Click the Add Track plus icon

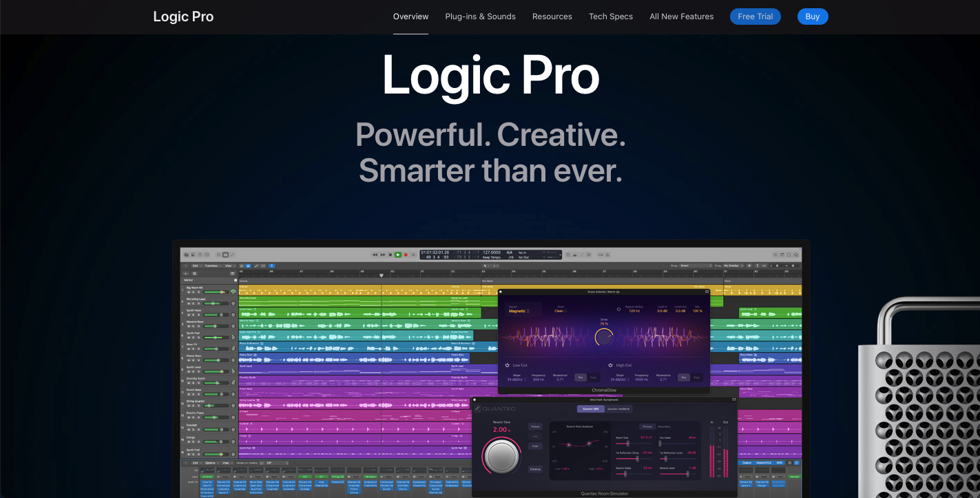(186, 274)
